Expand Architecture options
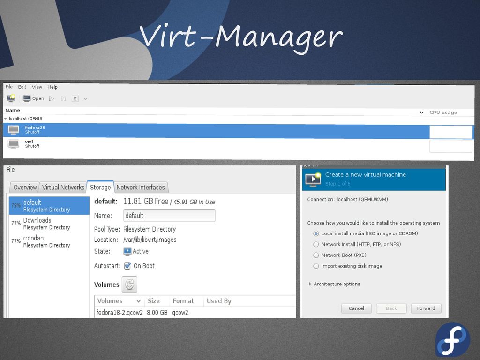 [x=310, y=284]
